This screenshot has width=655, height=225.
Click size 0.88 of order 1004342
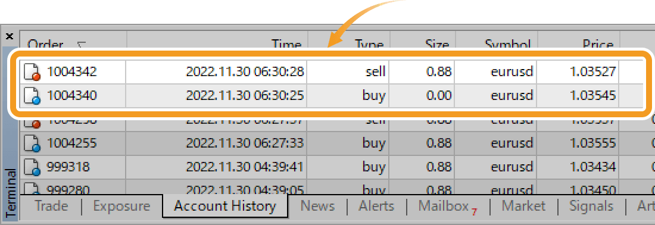point(439,72)
